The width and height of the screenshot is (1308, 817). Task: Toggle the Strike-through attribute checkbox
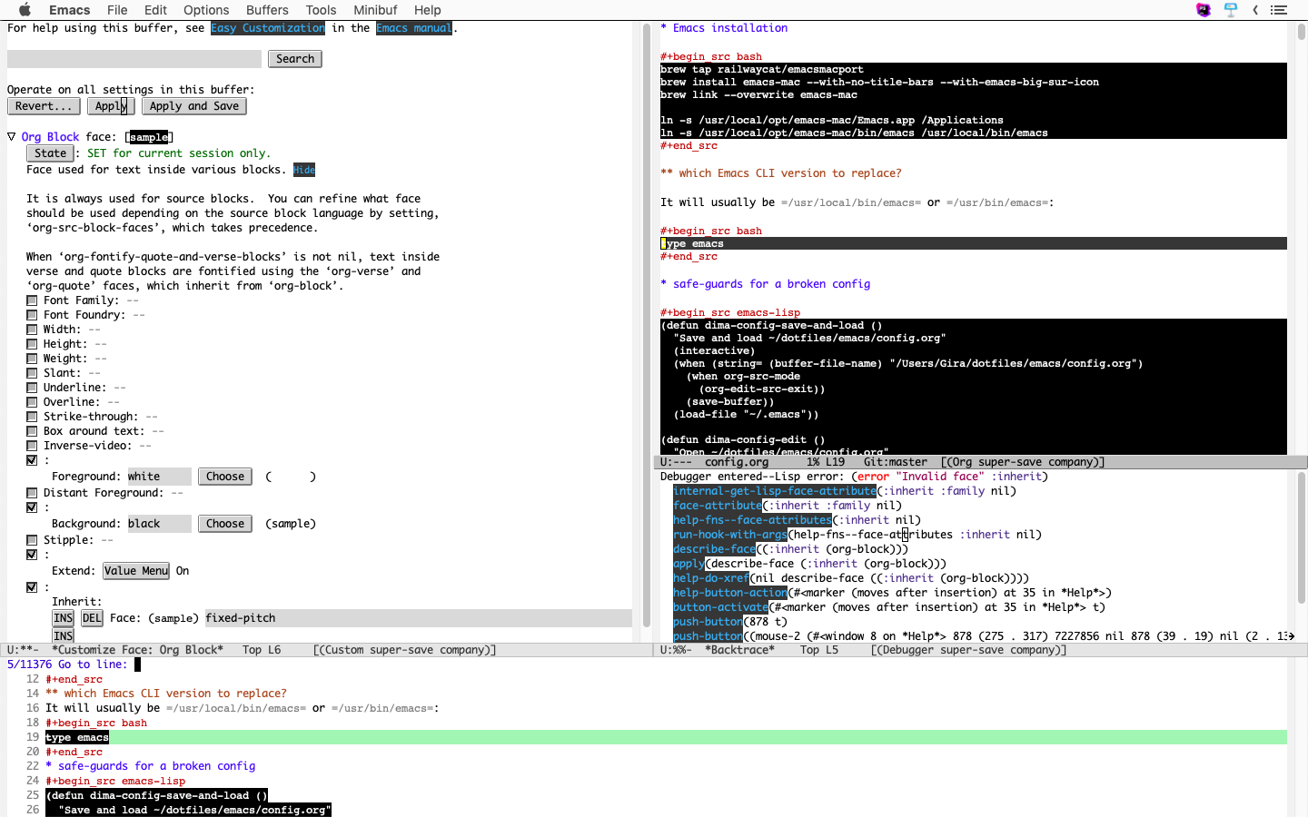pyautogui.click(x=32, y=416)
